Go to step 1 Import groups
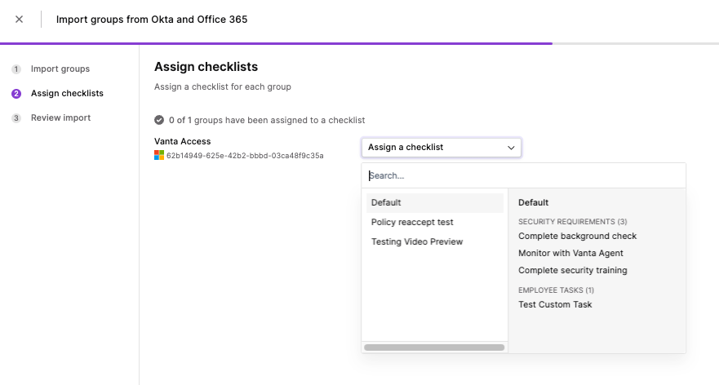This screenshot has width=719, height=385. pos(60,69)
